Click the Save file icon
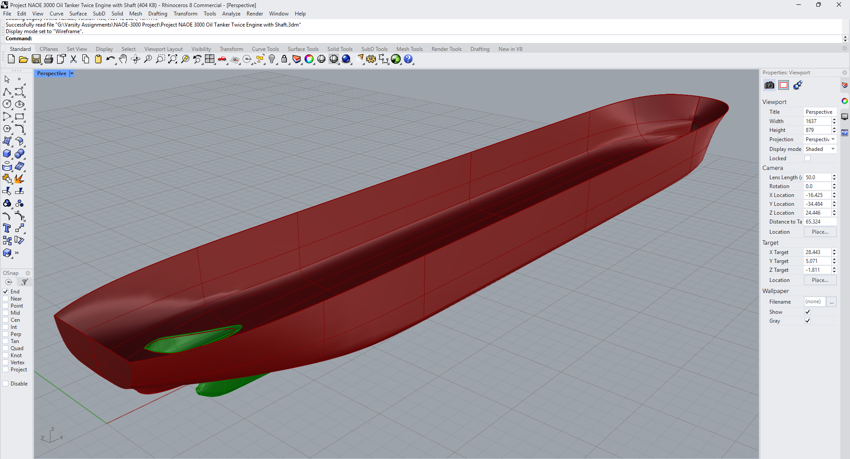 36,59
